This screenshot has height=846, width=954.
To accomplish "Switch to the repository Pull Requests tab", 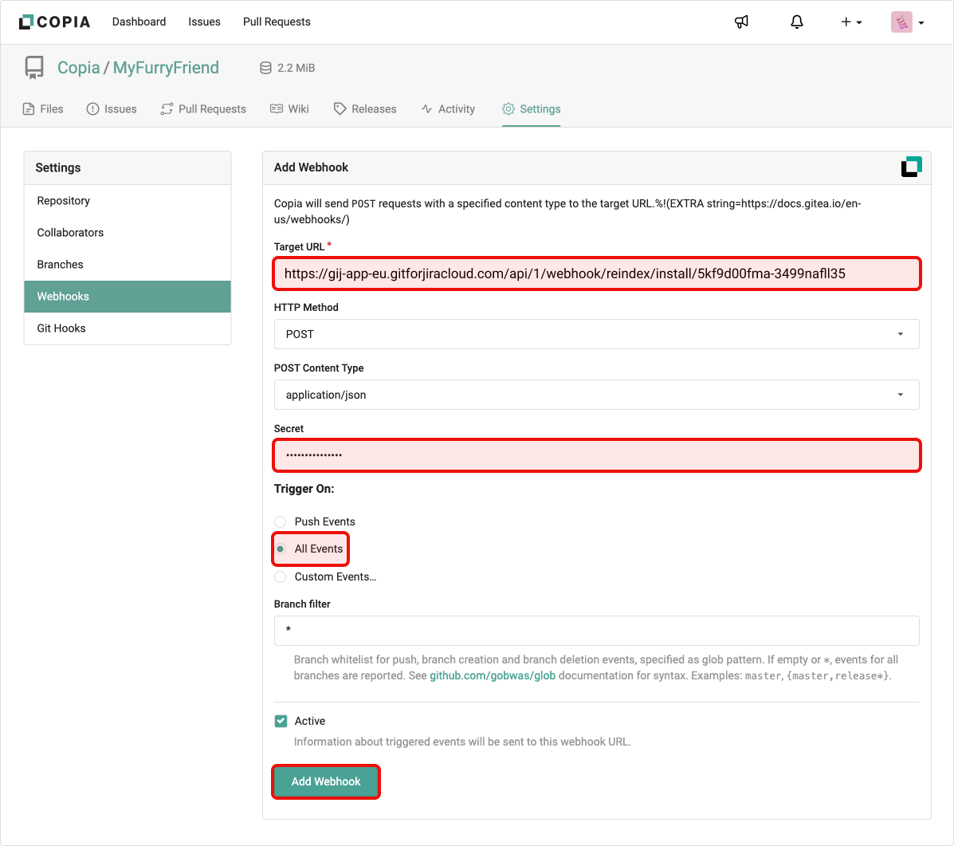I will click(203, 109).
